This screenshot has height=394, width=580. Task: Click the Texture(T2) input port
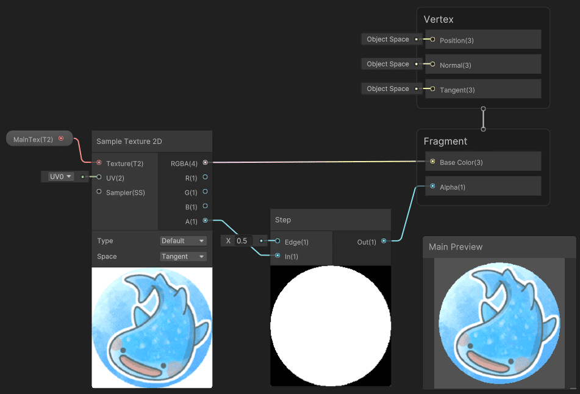(x=99, y=162)
